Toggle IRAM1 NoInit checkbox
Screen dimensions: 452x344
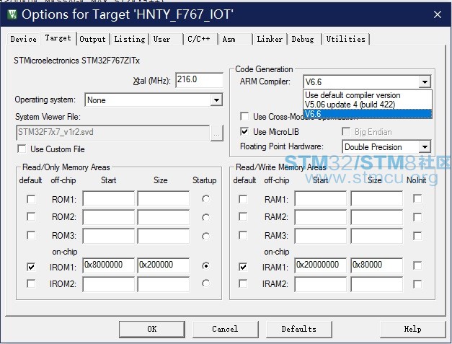(x=417, y=265)
